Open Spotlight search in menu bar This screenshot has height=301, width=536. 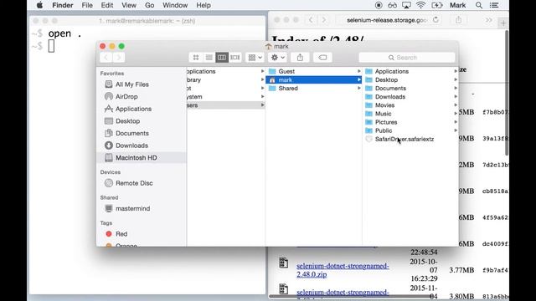click(479, 5)
